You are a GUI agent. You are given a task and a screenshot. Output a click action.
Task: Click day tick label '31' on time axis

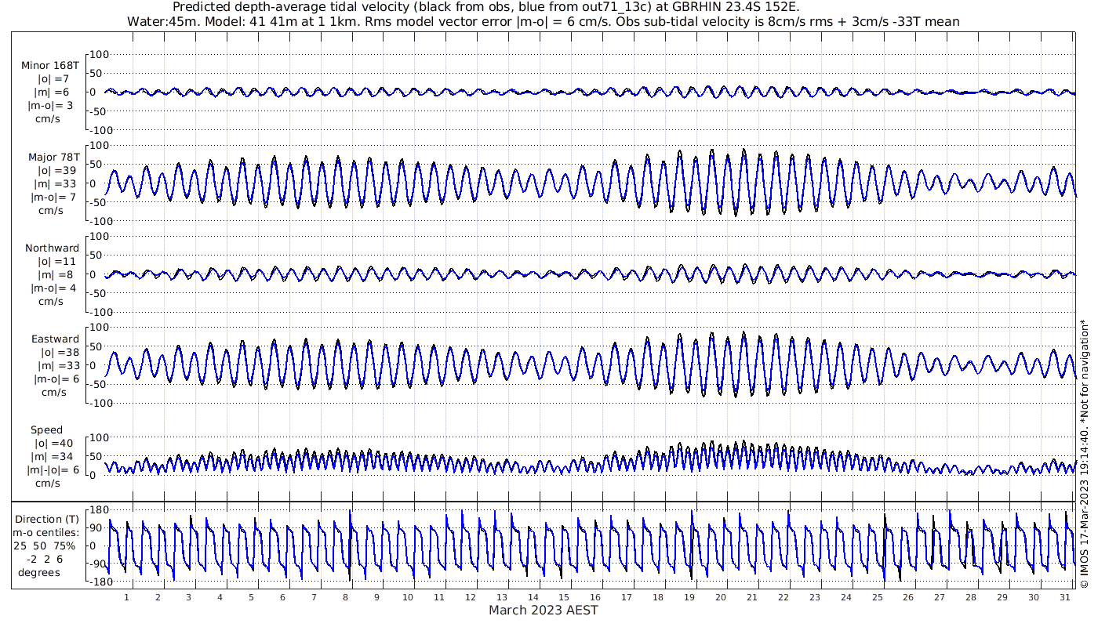pos(1064,597)
